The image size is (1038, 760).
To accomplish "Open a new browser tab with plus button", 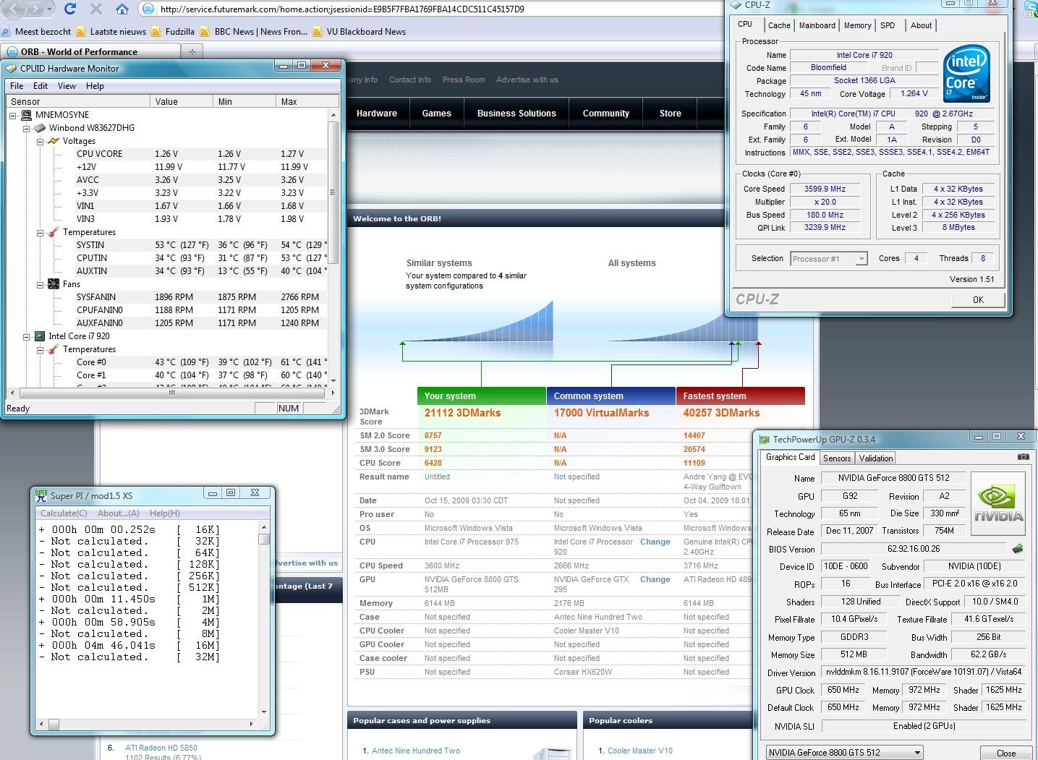I will (x=192, y=51).
